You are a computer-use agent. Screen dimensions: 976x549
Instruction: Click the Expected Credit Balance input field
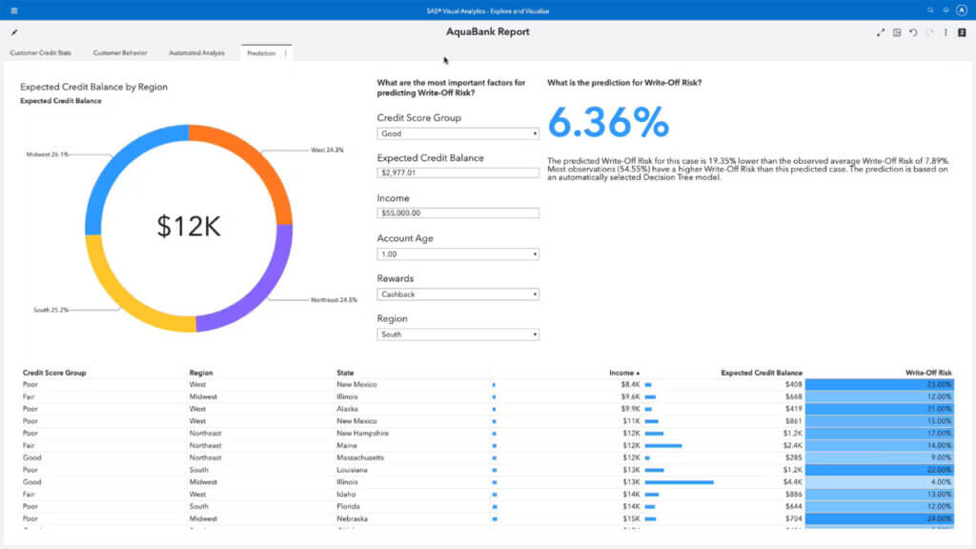point(457,173)
